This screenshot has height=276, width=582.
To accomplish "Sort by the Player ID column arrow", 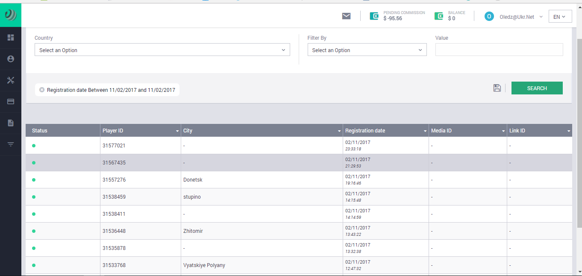I will [177, 131].
